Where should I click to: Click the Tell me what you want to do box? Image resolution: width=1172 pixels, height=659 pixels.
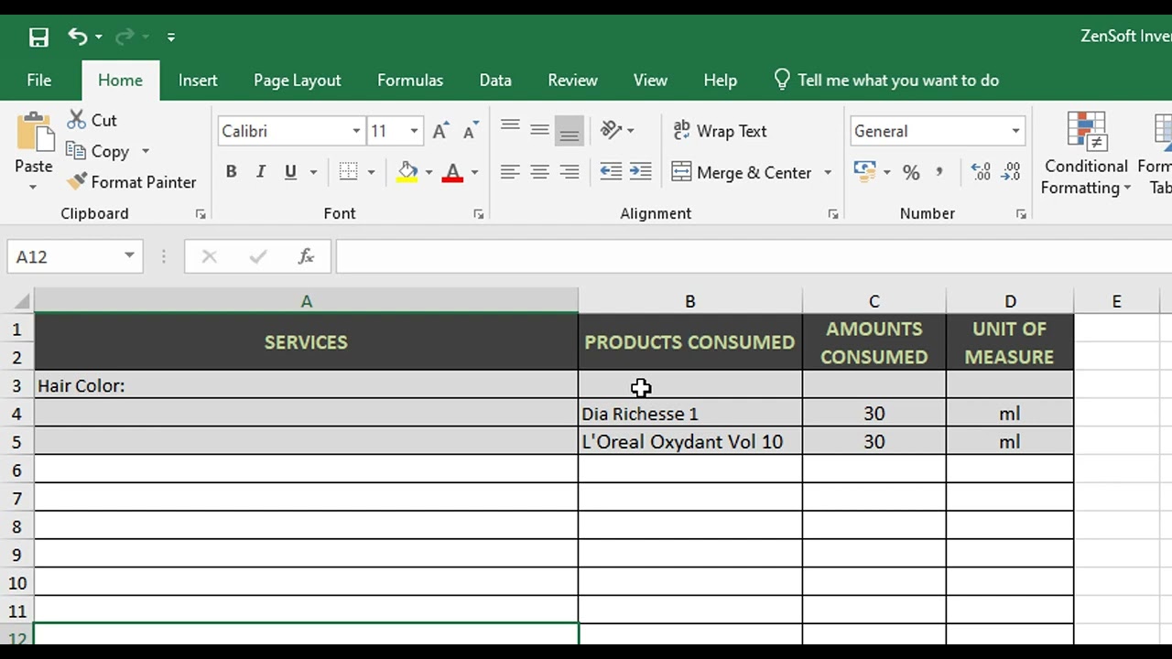886,81
